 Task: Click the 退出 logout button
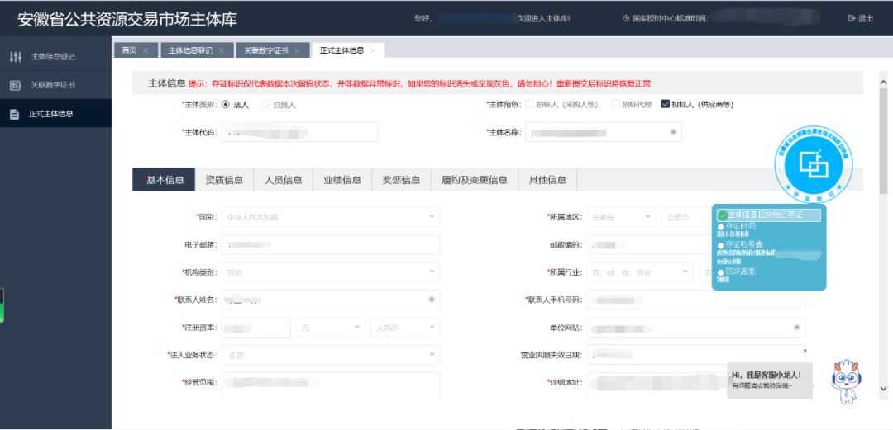click(x=860, y=18)
